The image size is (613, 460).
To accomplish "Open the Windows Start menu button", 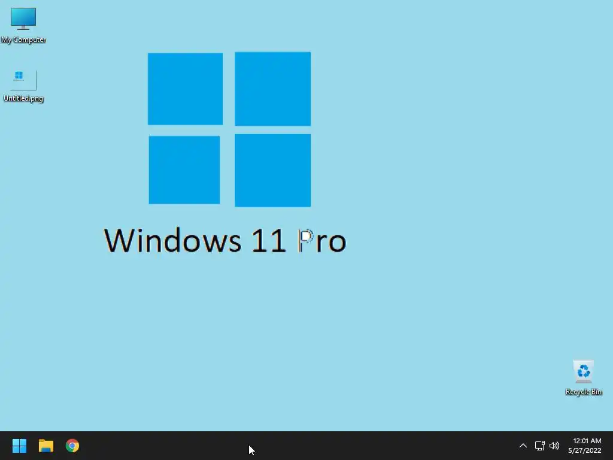I will click(x=20, y=446).
